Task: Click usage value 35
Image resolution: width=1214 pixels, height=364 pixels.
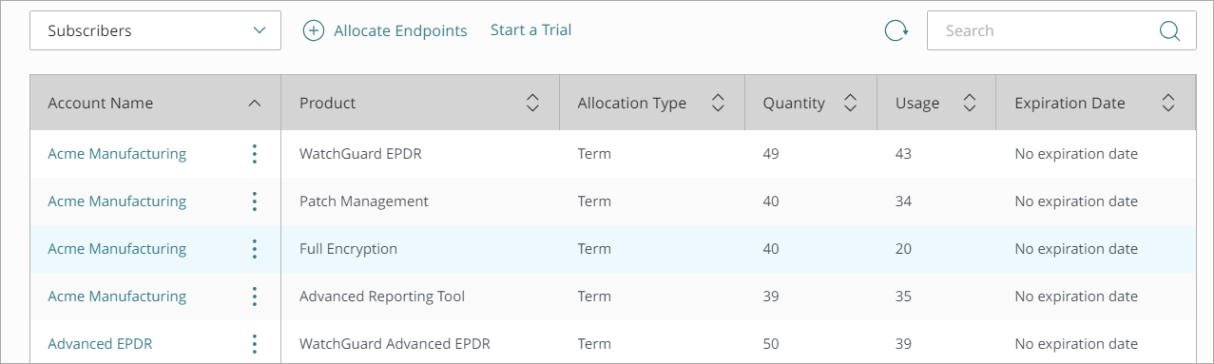Action: (903, 296)
